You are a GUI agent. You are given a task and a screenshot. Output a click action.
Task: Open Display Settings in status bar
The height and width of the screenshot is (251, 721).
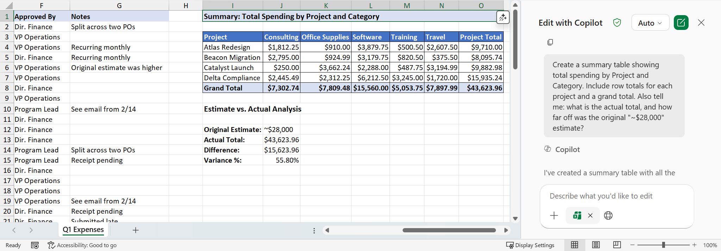[530, 245]
